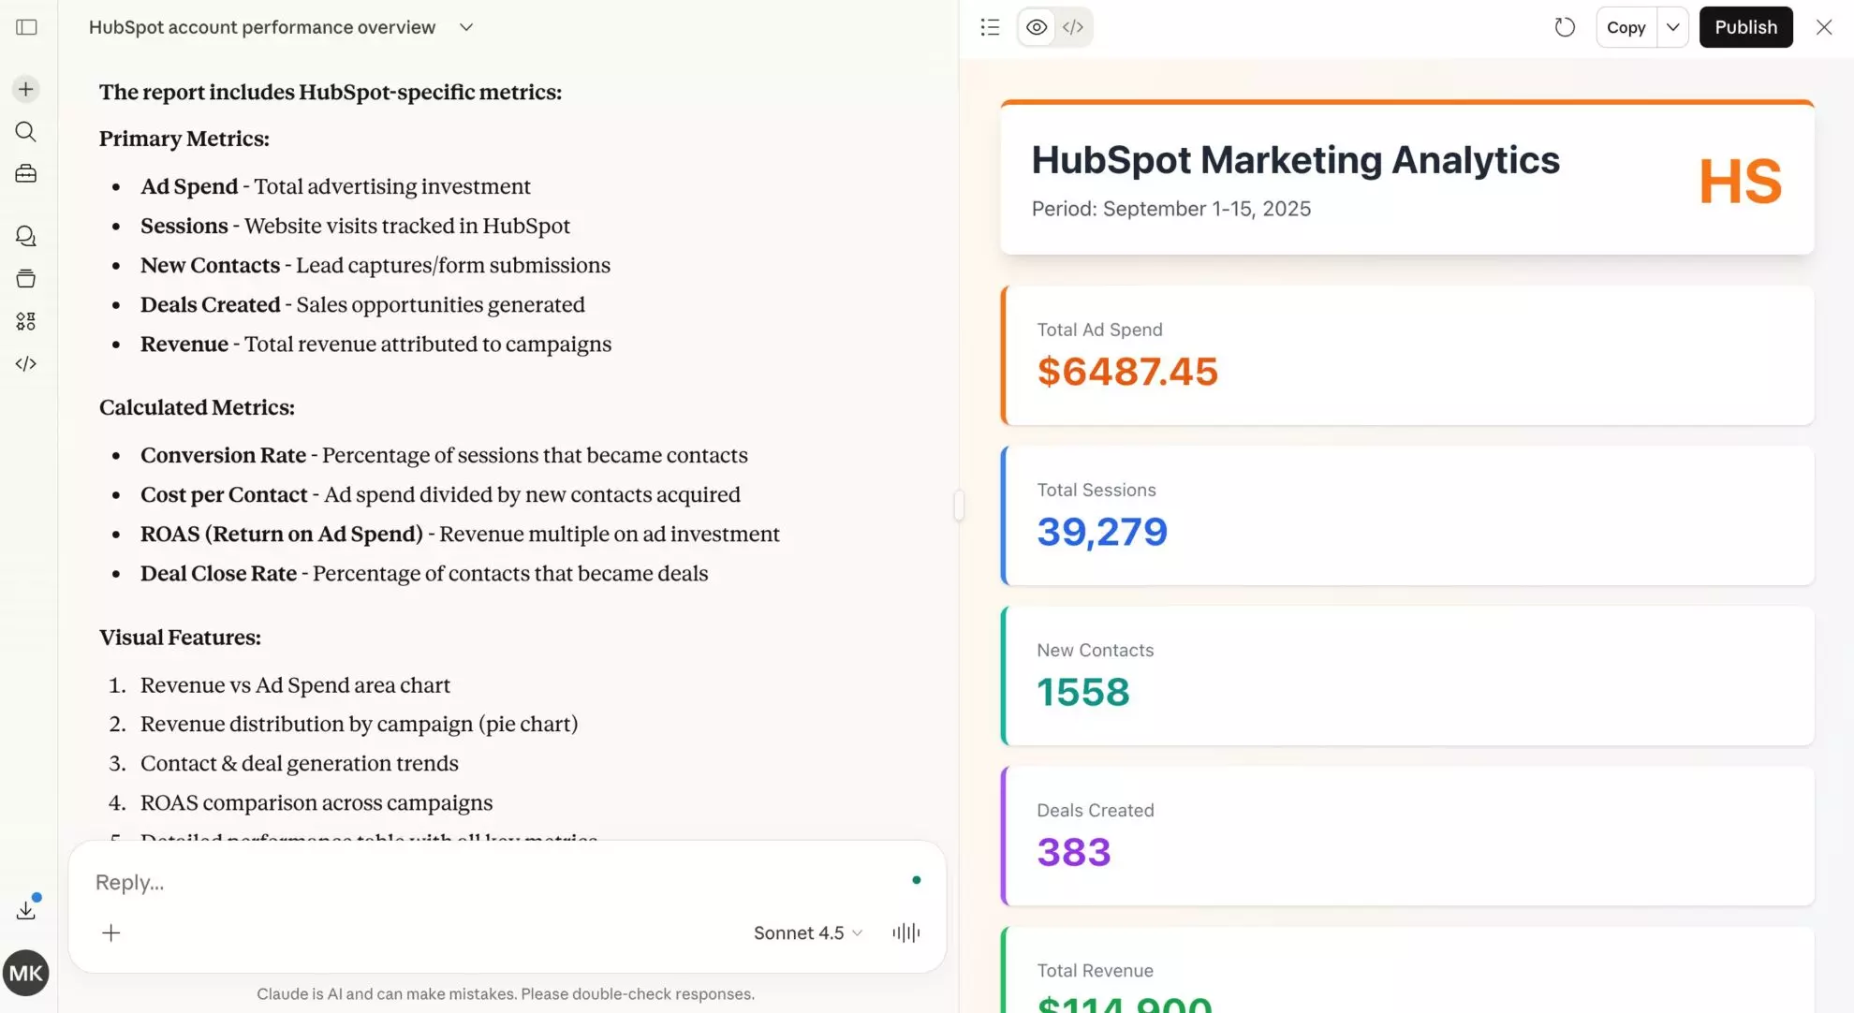The image size is (1854, 1013).
Task: Copy the artifact using the Copy button
Action: point(1626,27)
